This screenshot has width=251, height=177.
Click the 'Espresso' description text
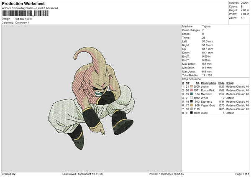point(207,101)
